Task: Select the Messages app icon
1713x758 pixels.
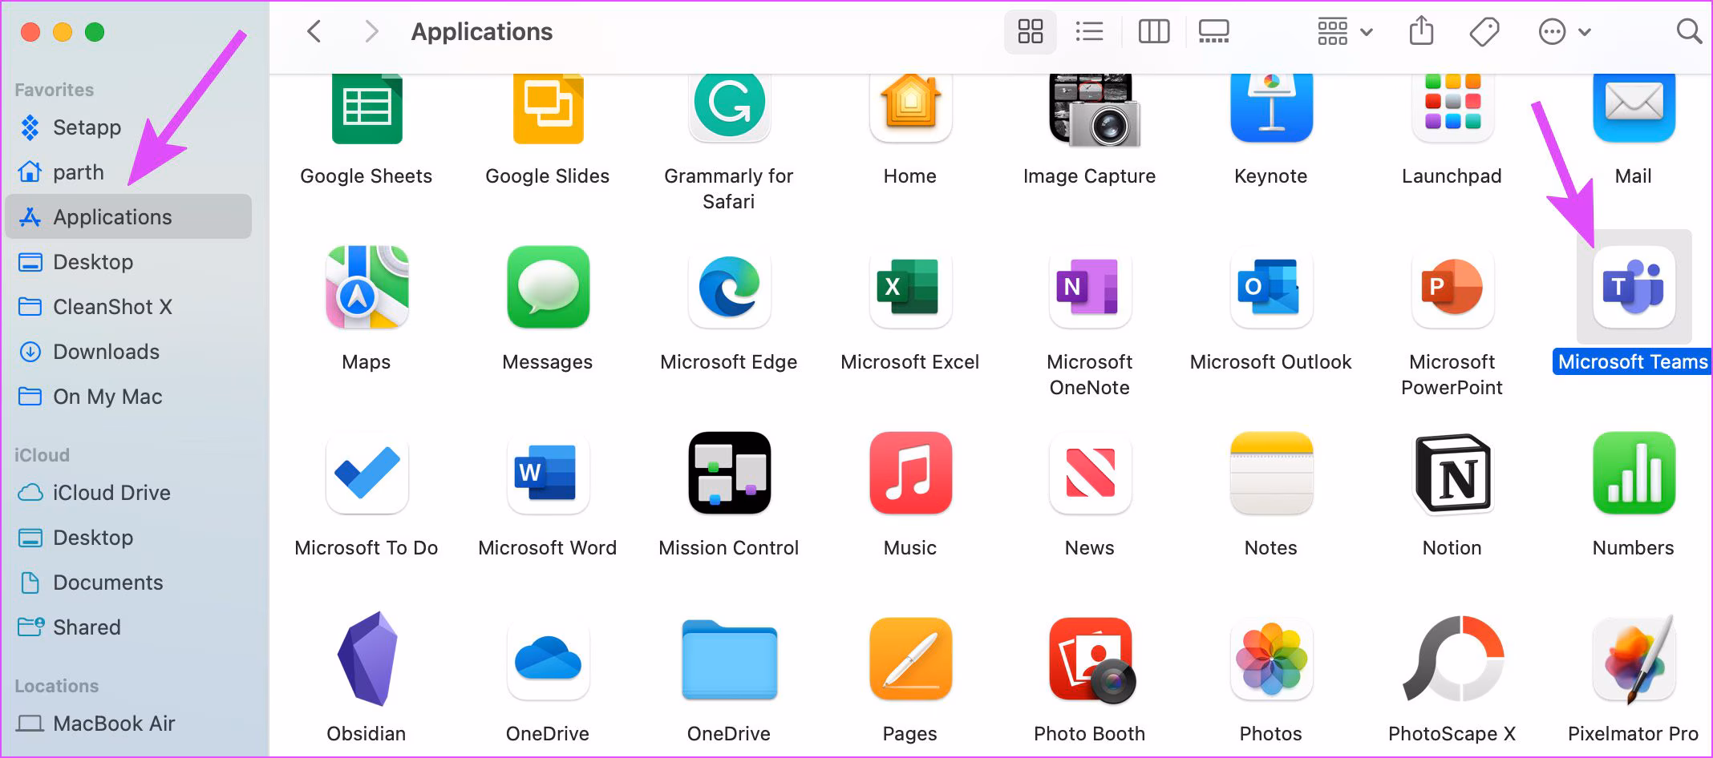Action: [x=548, y=287]
